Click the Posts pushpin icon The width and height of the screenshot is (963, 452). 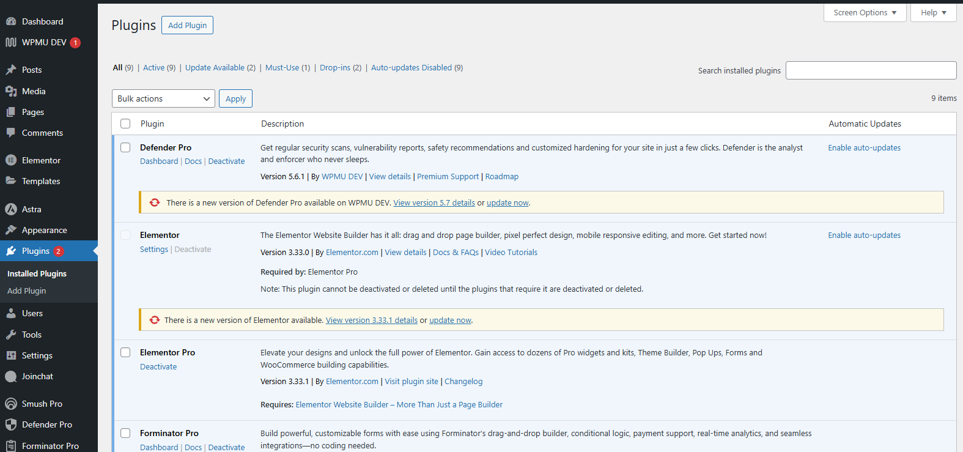(x=11, y=70)
